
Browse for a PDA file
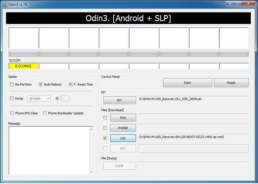(x=123, y=118)
